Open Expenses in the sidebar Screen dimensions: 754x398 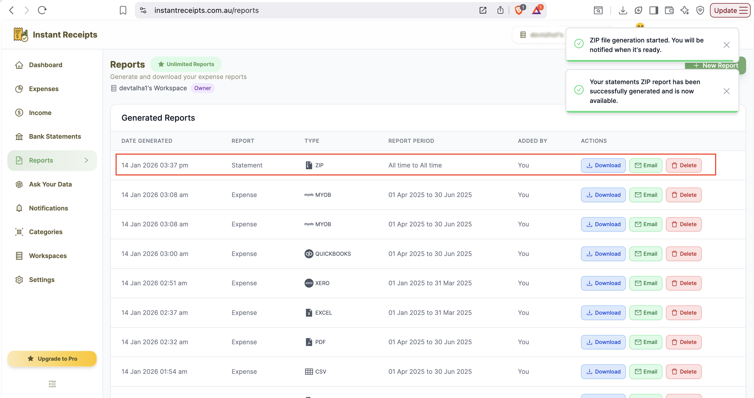52,89
